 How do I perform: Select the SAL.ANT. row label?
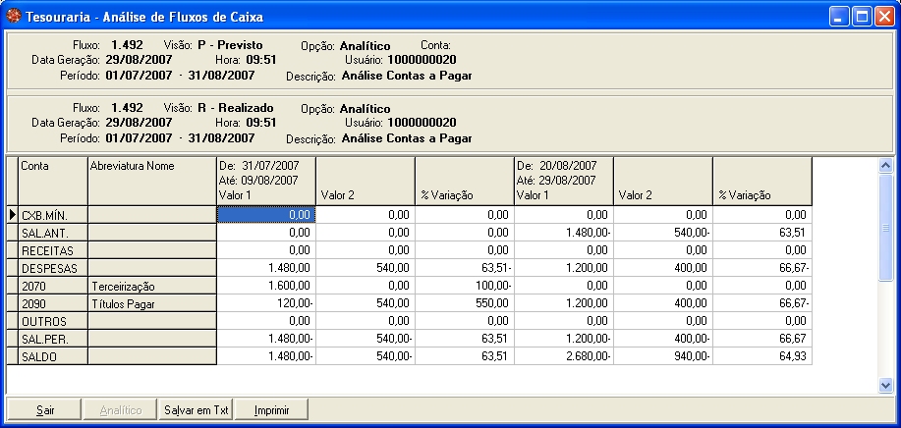click(53, 233)
